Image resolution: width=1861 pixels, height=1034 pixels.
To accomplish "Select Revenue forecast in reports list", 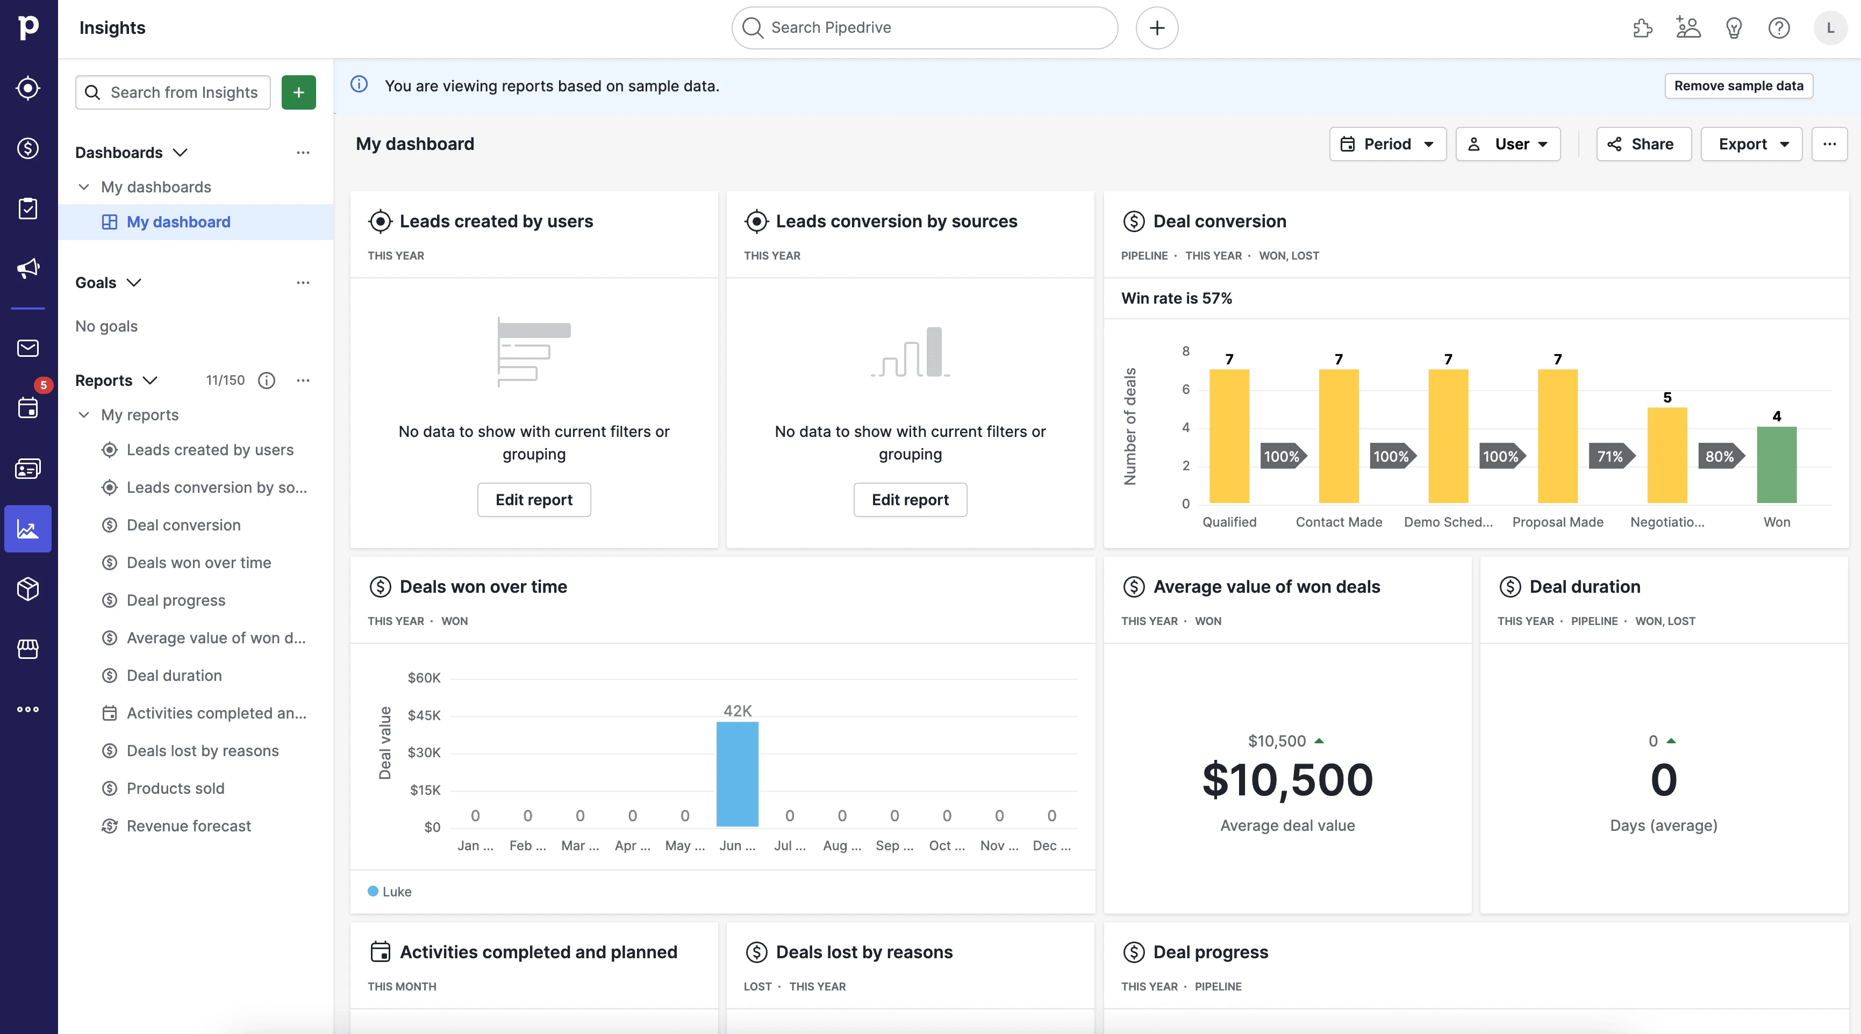I will 189,825.
